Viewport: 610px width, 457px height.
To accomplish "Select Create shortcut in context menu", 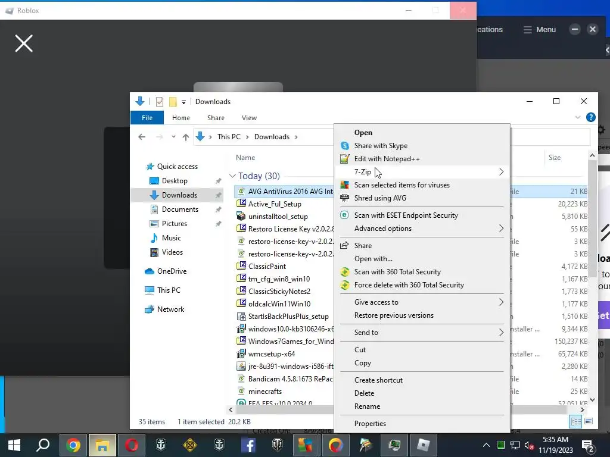I will 422,380.
